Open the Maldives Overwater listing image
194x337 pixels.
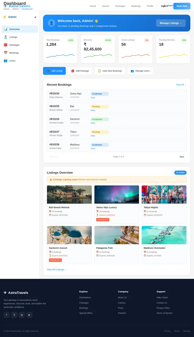coord(164,235)
